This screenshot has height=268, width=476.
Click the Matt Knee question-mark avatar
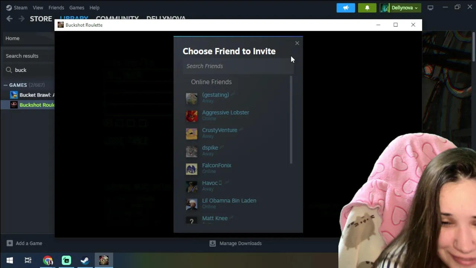click(x=192, y=220)
